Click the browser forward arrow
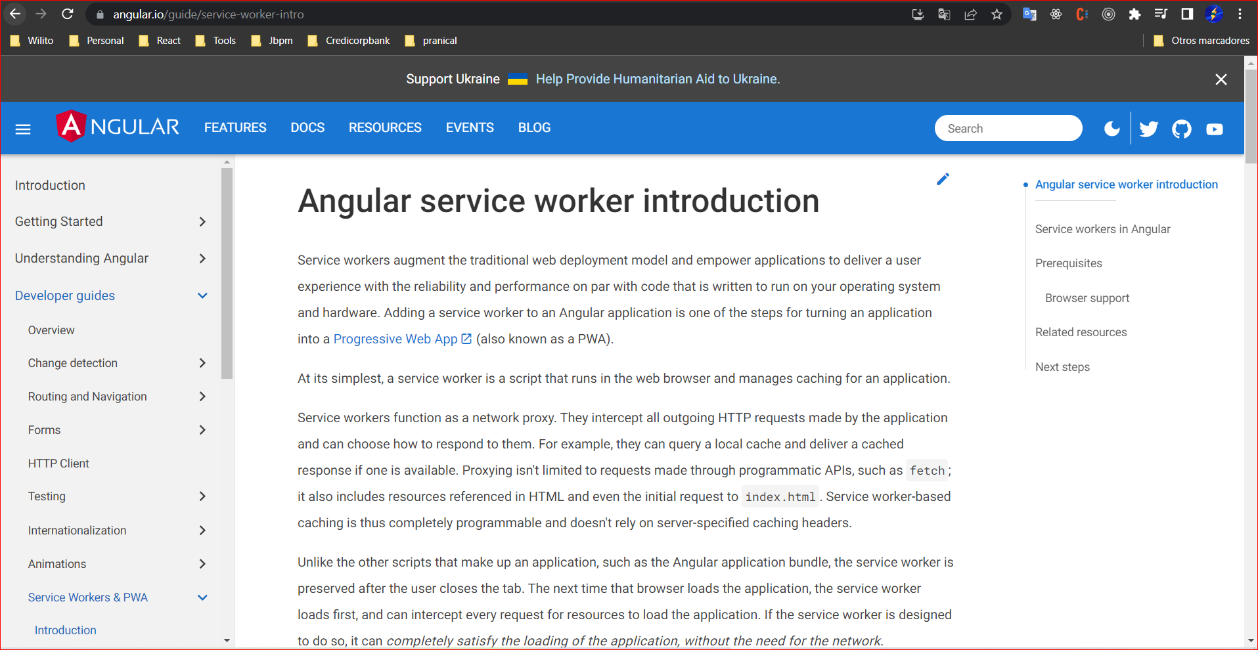The width and height of the screenshot is (1258, 650). click(41, 14)
